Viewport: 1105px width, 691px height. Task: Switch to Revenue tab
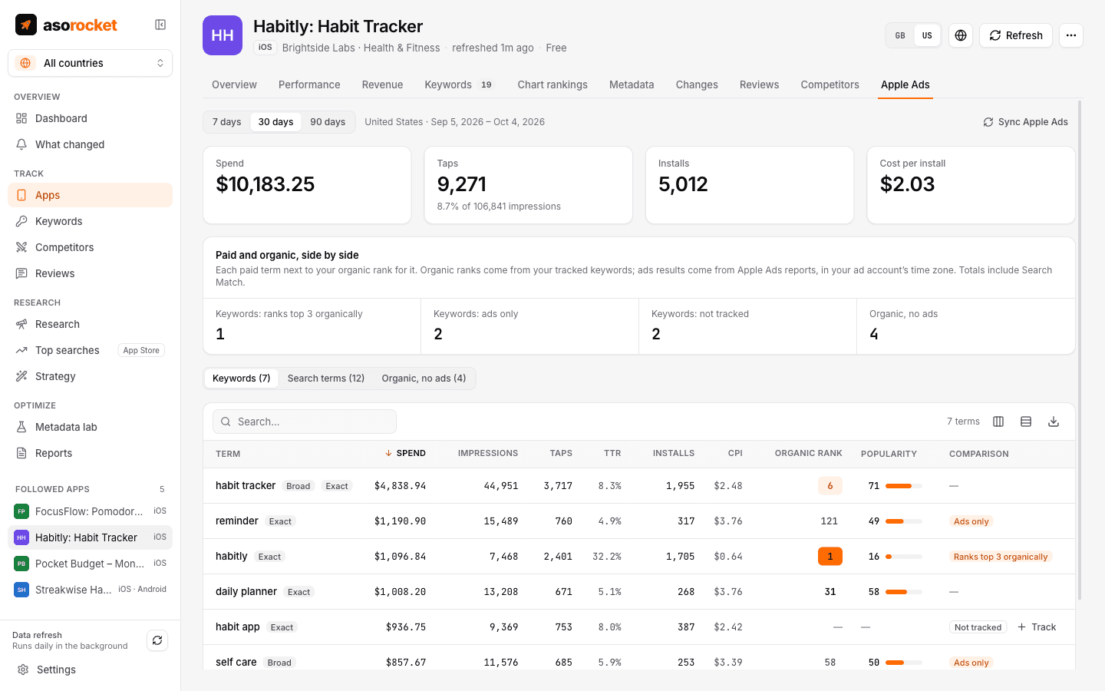(382, 84)
